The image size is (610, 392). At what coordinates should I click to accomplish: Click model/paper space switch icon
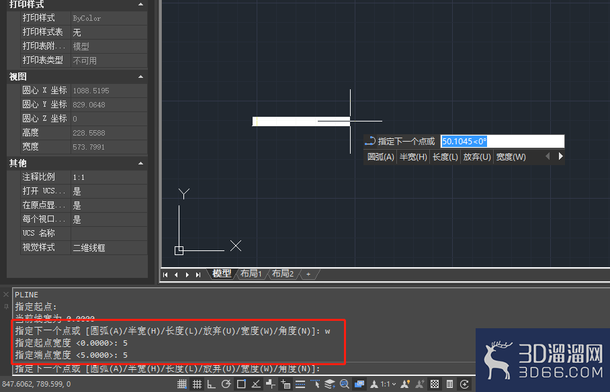(359, 384)
